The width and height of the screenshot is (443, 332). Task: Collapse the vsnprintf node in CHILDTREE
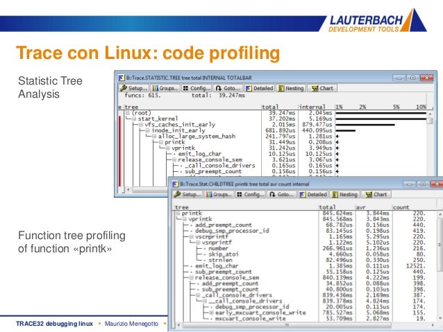click(198, 243)
